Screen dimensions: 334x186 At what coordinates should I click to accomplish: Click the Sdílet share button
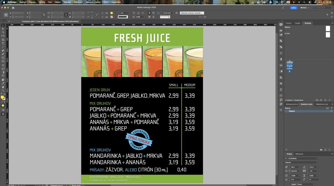(293, 8)
